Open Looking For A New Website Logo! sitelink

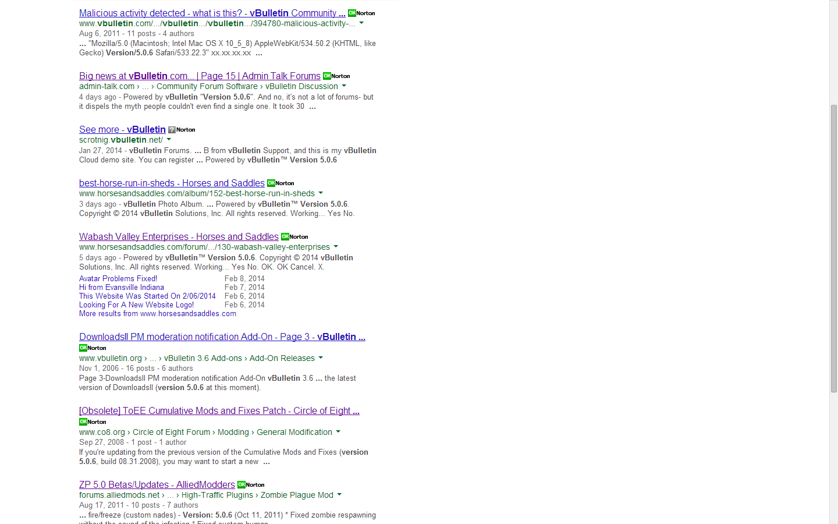point(137,305)
